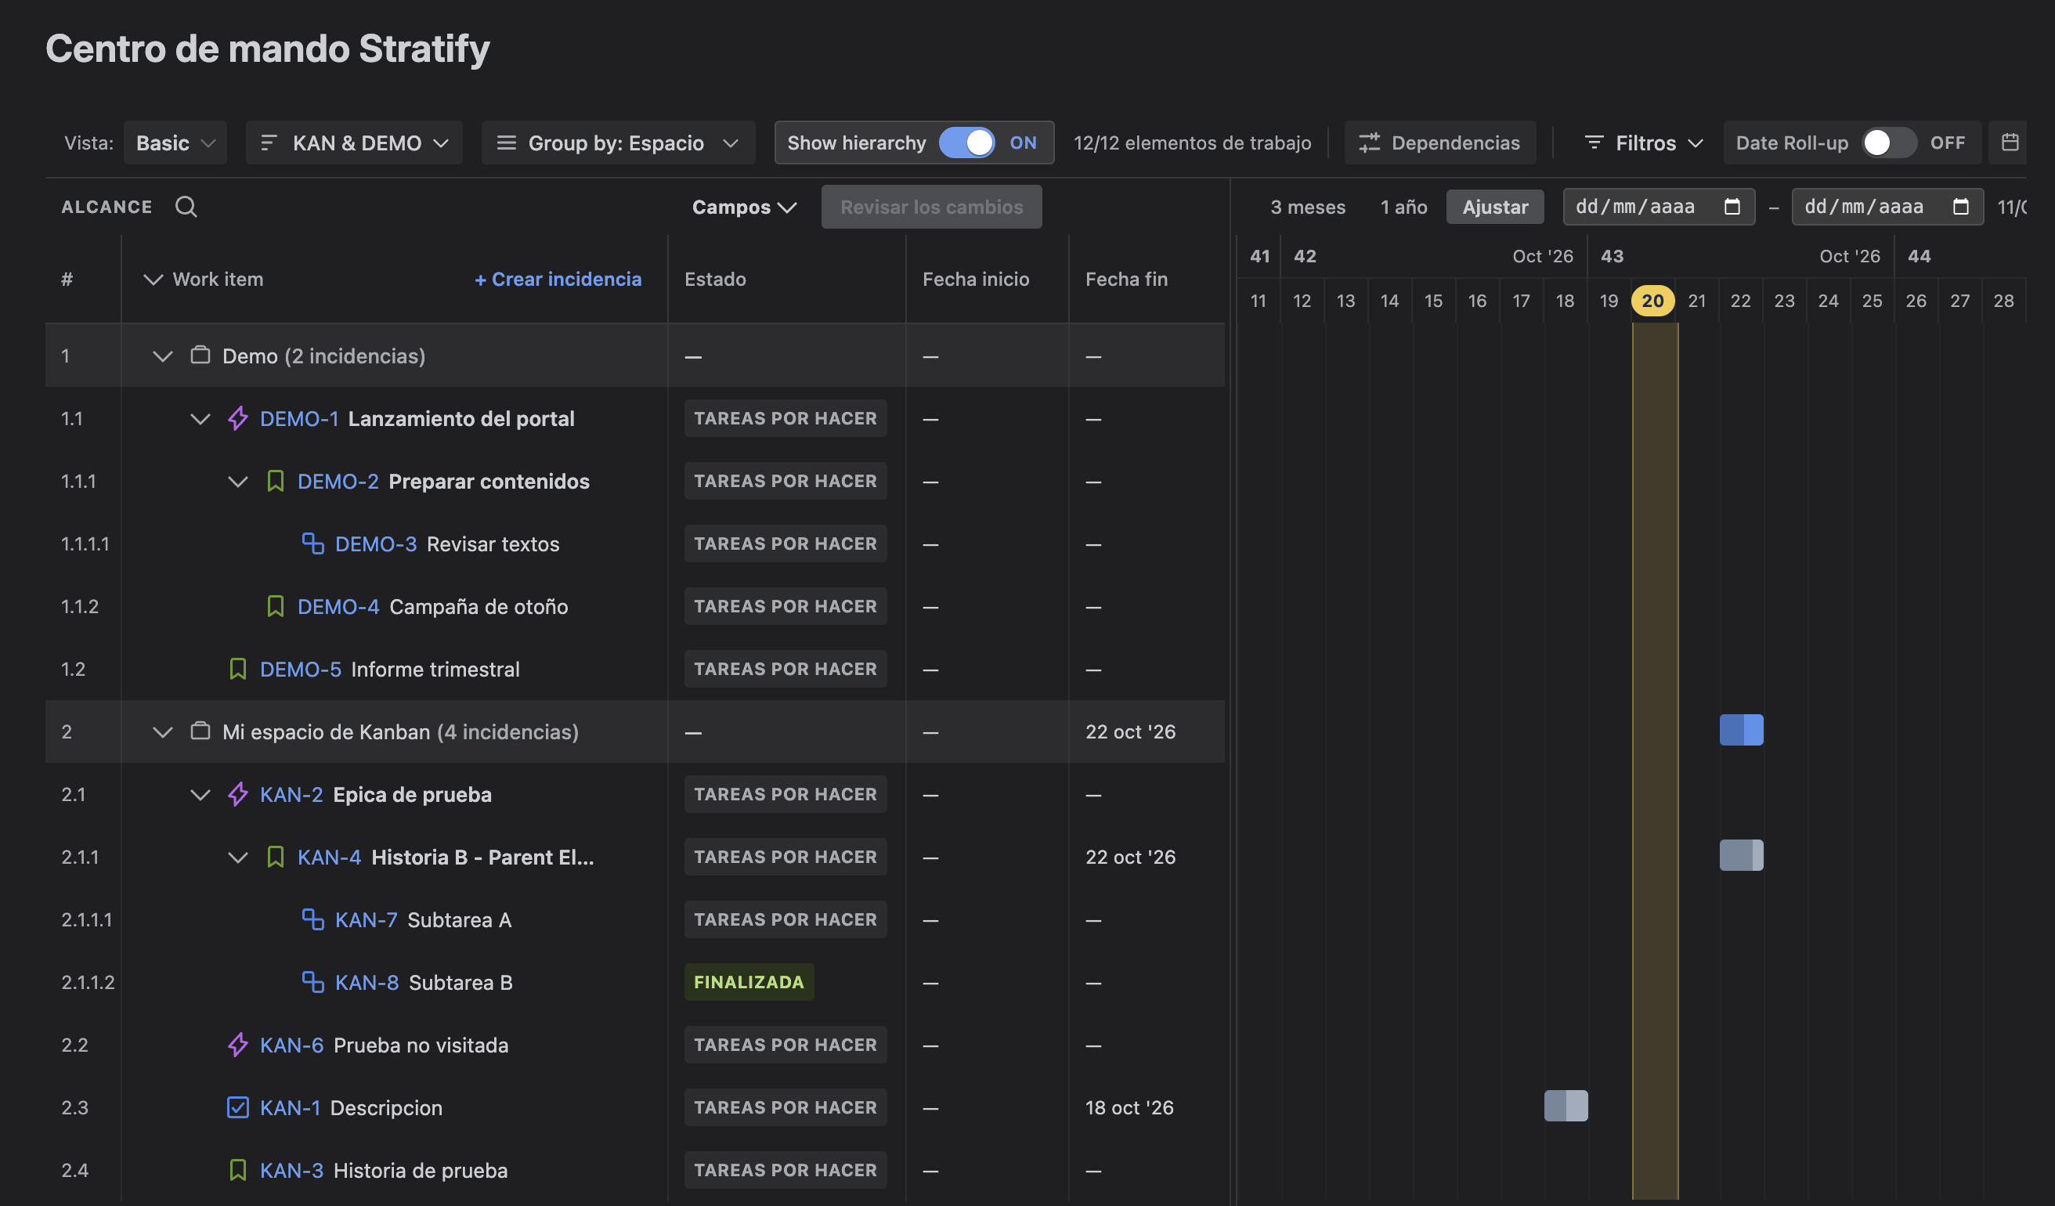Click the epic icon for KAN-2
2055x1206 pixels.
pyautogui.click(x=238, y=794)
